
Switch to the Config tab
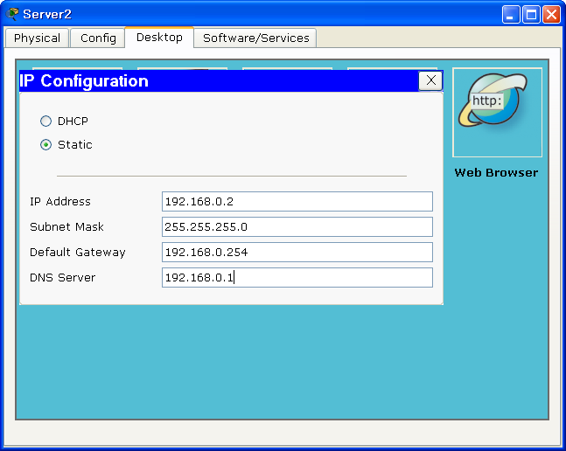click(x=98, y=38)
